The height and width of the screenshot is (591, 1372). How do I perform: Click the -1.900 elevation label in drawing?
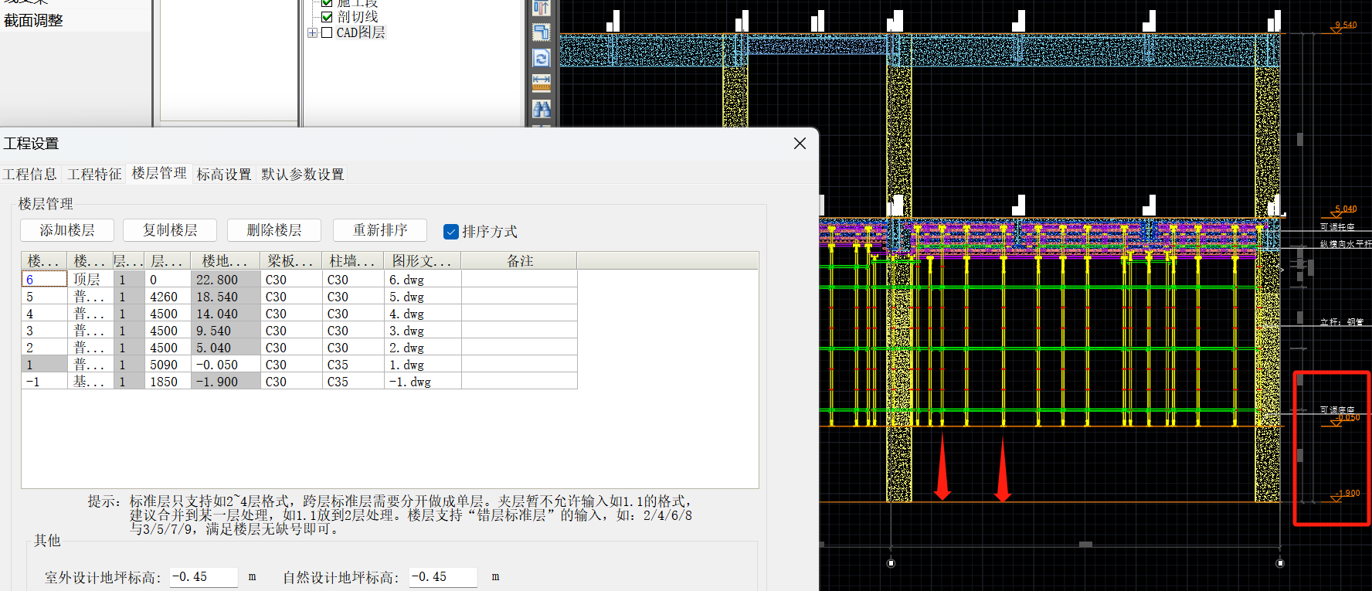1347,493
